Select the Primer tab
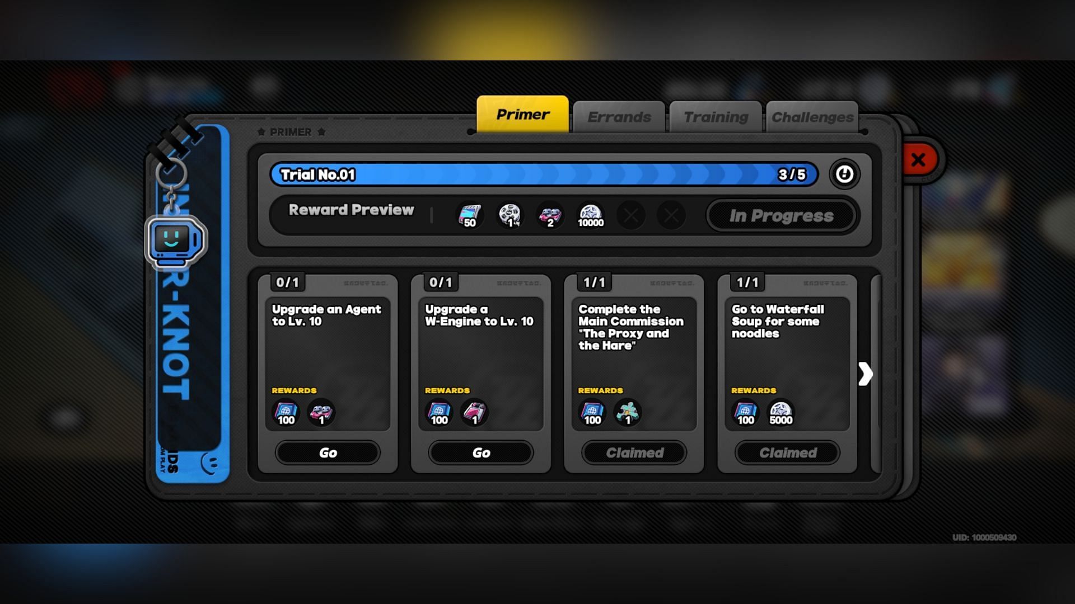This screenshot has height=604, width=1075. tap(521, 115)
